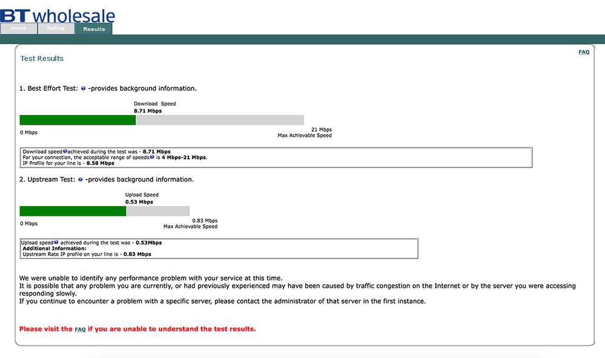Click the BT wholesale logo
605x358 pixels.
tap(58, 15)
